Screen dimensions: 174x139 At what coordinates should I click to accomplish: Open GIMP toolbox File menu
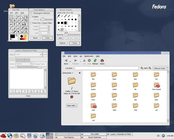[11, 13]
